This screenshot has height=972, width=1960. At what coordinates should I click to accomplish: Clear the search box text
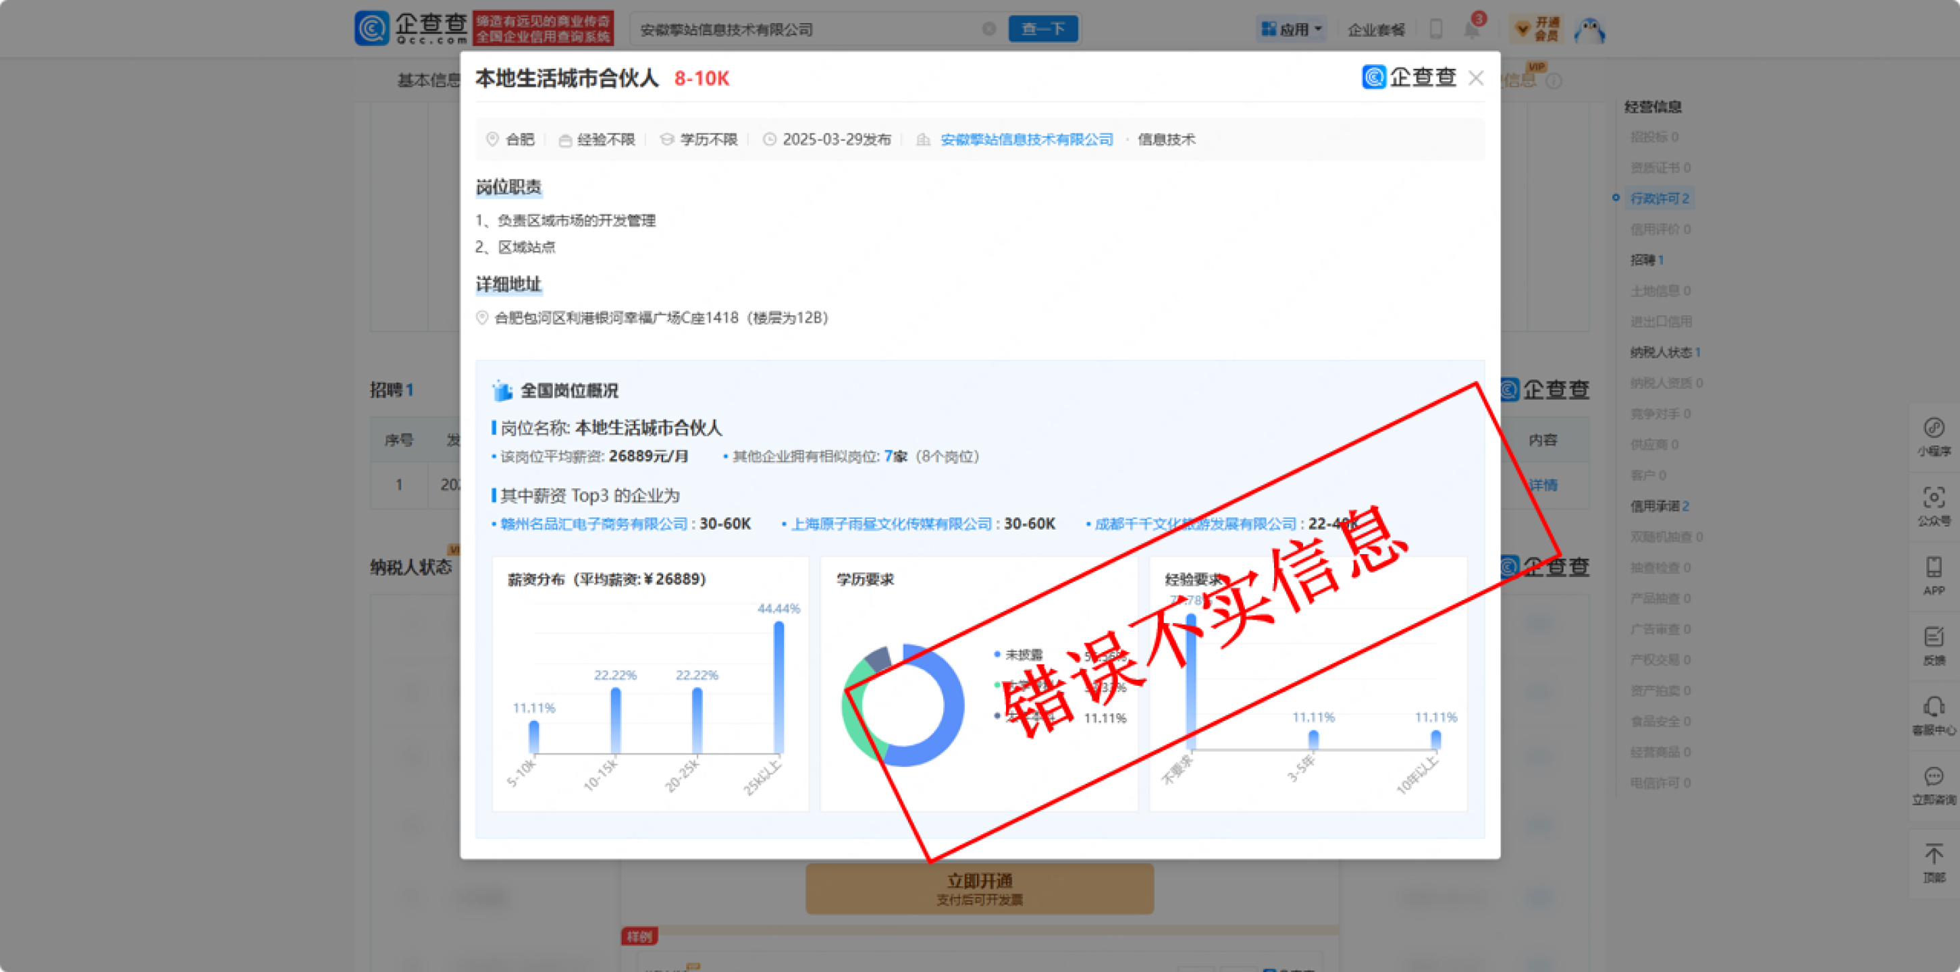tap(988, 29)
